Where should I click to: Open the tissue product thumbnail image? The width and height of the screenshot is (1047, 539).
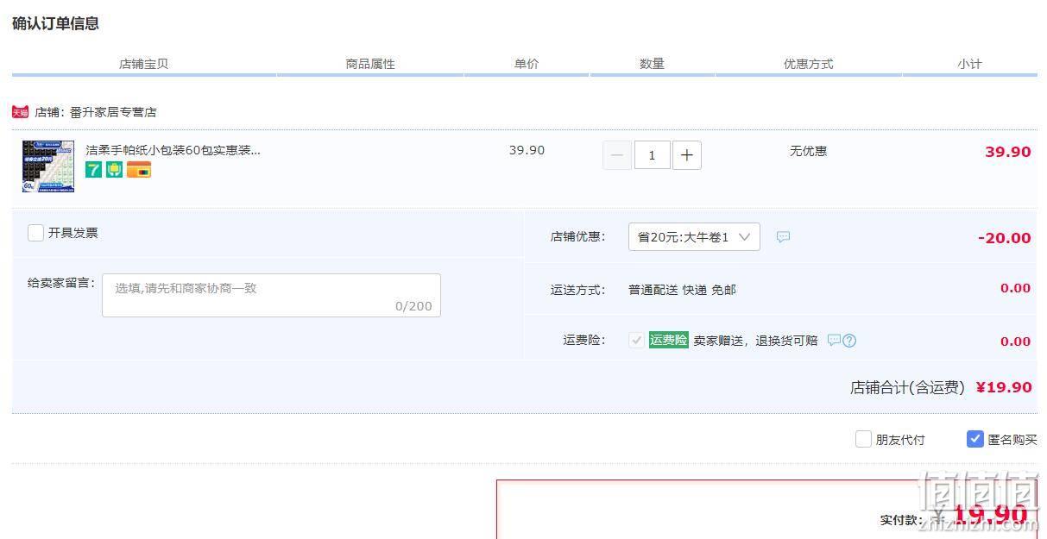(x=47, y=166)
